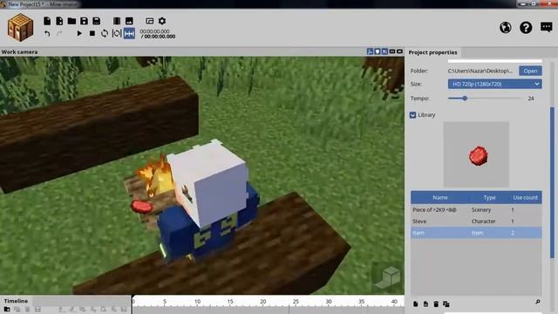Click the Folder path field

(480, 71)
